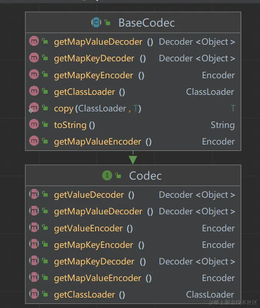The width and height of the screenshot is (260, 308).
Task: Click the BaseCodec public lock icon
Action: pos(107,22)
